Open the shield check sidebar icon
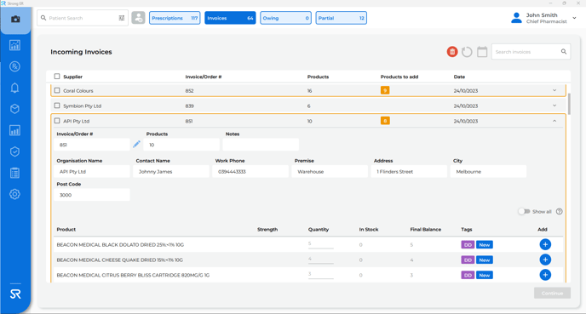Image resolution: width=586 pixels, height=314 pixels. coord(14,151)
